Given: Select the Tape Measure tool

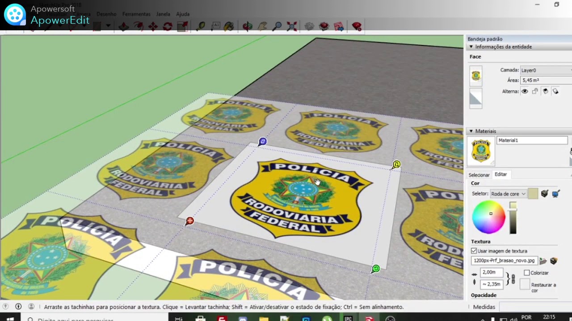Looking at the screenshot, I should [201, 27].
